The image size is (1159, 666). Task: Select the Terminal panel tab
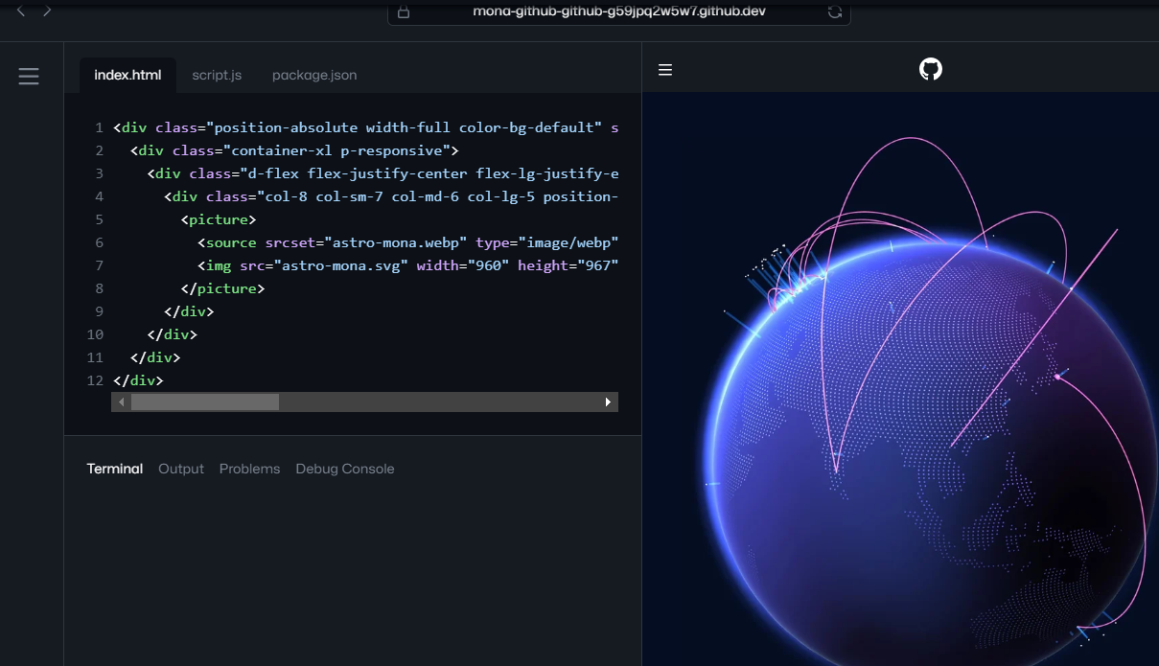point(115,469)
